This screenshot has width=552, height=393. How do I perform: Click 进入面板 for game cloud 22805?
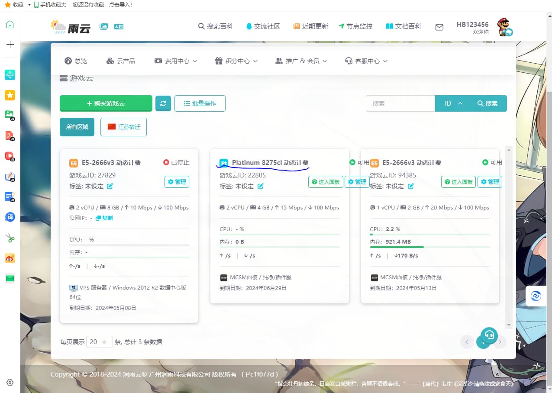(326, 182)
